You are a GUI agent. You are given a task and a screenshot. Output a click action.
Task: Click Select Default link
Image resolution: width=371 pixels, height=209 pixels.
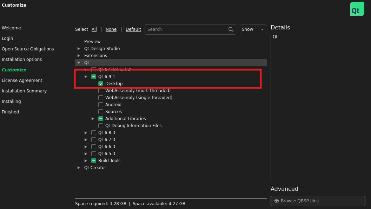(133, 29)
